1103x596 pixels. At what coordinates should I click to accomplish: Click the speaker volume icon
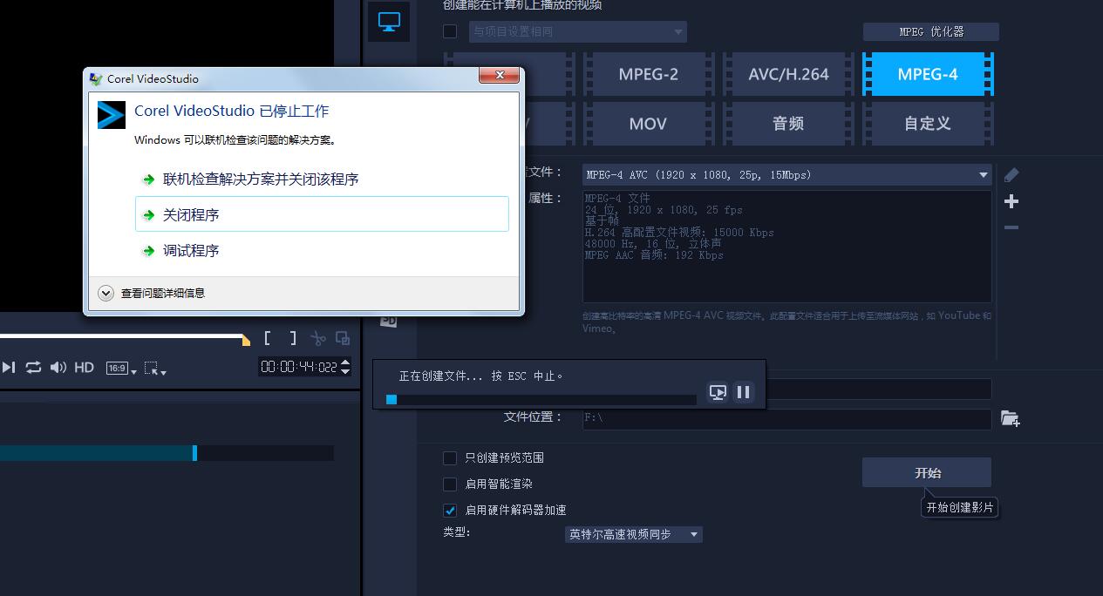tap(58, 368)
